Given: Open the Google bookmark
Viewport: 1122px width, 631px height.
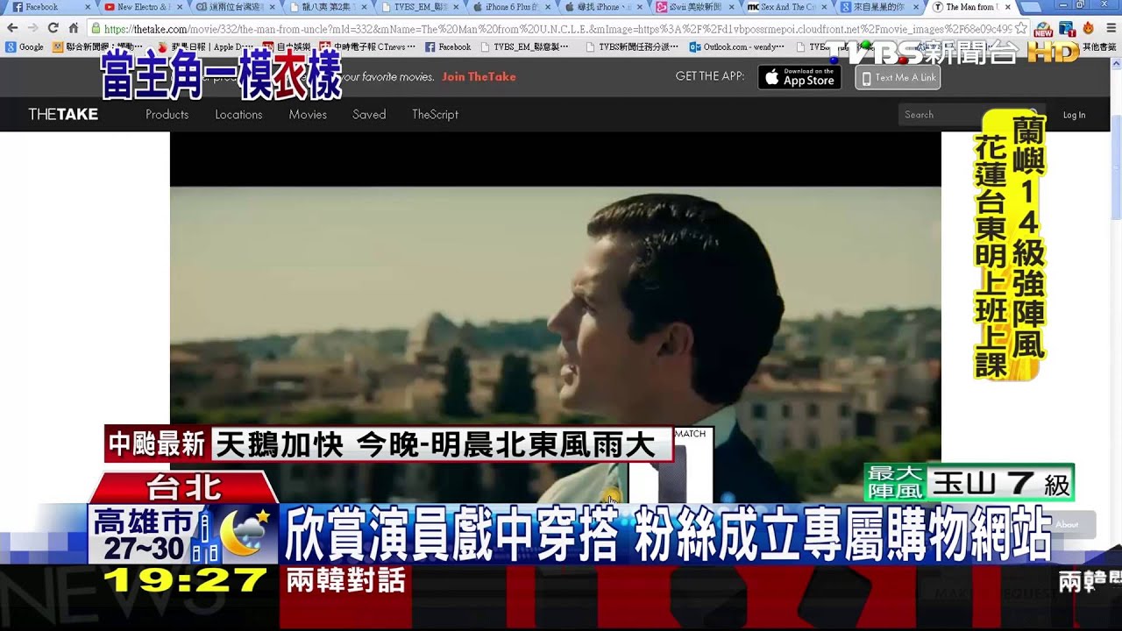Looking at the screenshot, I should coord(25,46).
